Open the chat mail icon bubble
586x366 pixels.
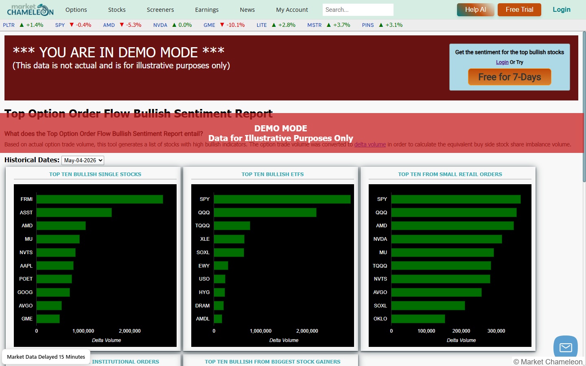click(566, 347)
